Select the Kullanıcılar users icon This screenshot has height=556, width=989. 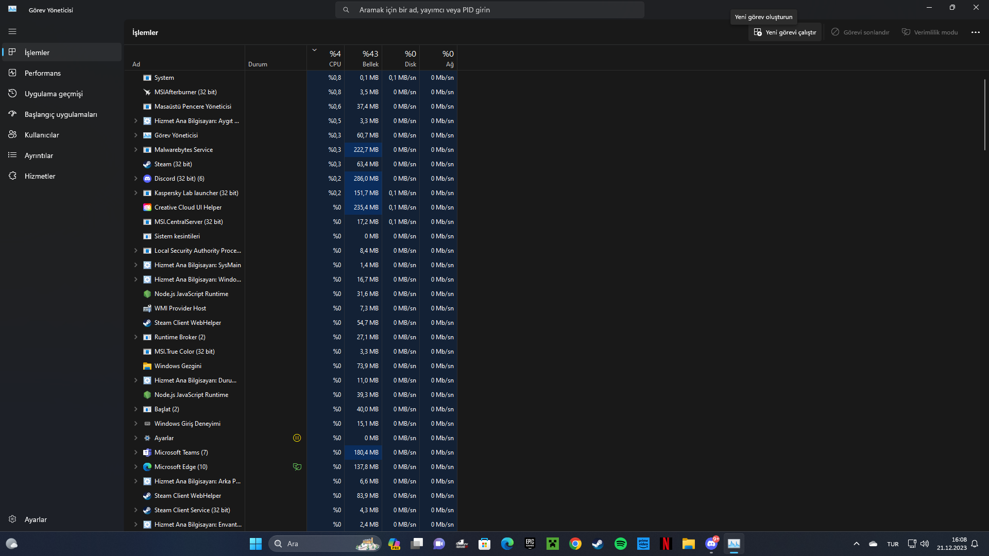tap(12, 135)
